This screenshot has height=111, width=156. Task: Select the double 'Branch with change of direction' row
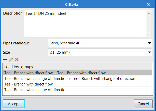(x=70, y=79)
